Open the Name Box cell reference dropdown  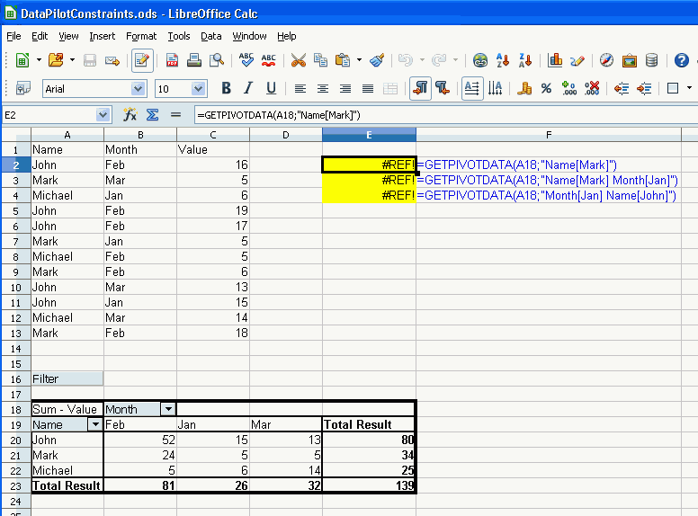click(x=103, y=115)
